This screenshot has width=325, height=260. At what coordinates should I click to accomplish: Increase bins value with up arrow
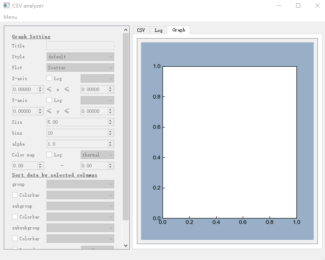[110, 131]
